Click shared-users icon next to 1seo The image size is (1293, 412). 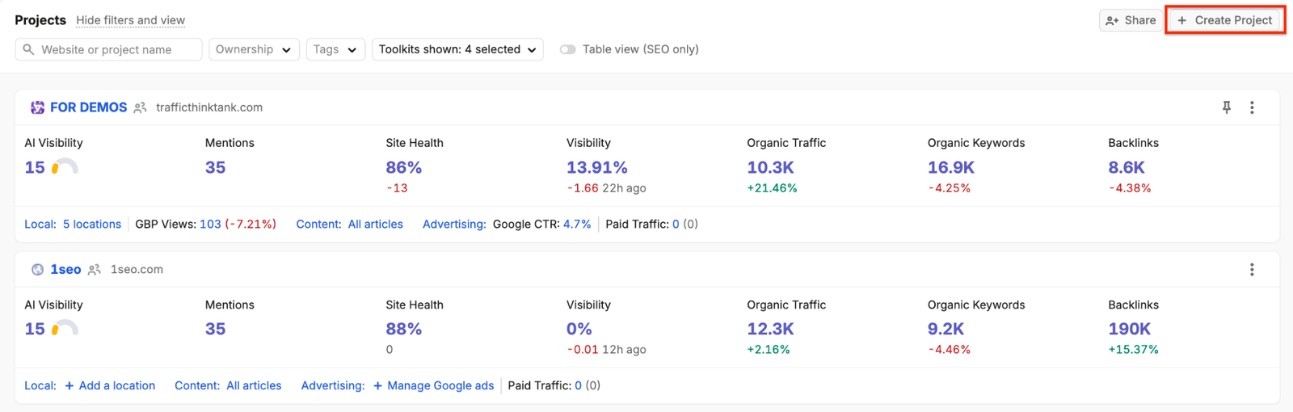(95, 270)
